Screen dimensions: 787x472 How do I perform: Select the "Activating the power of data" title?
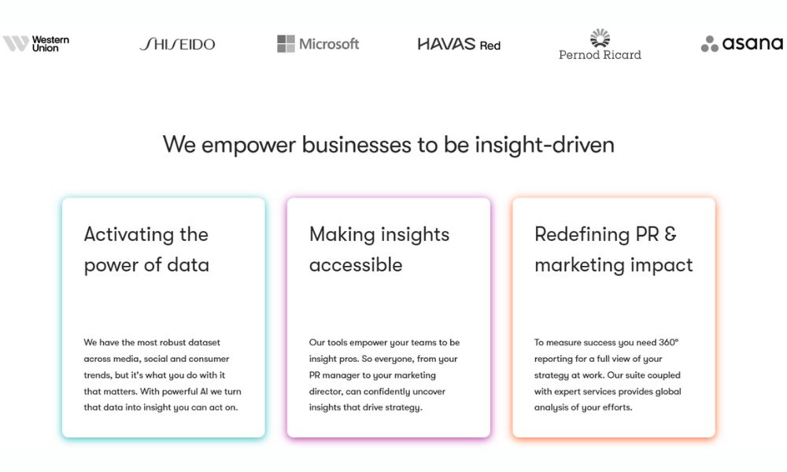pos(146,249)
